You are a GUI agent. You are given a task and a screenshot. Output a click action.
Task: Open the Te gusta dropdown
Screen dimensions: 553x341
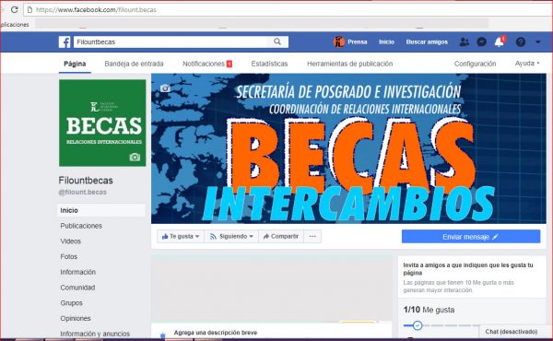181,236
